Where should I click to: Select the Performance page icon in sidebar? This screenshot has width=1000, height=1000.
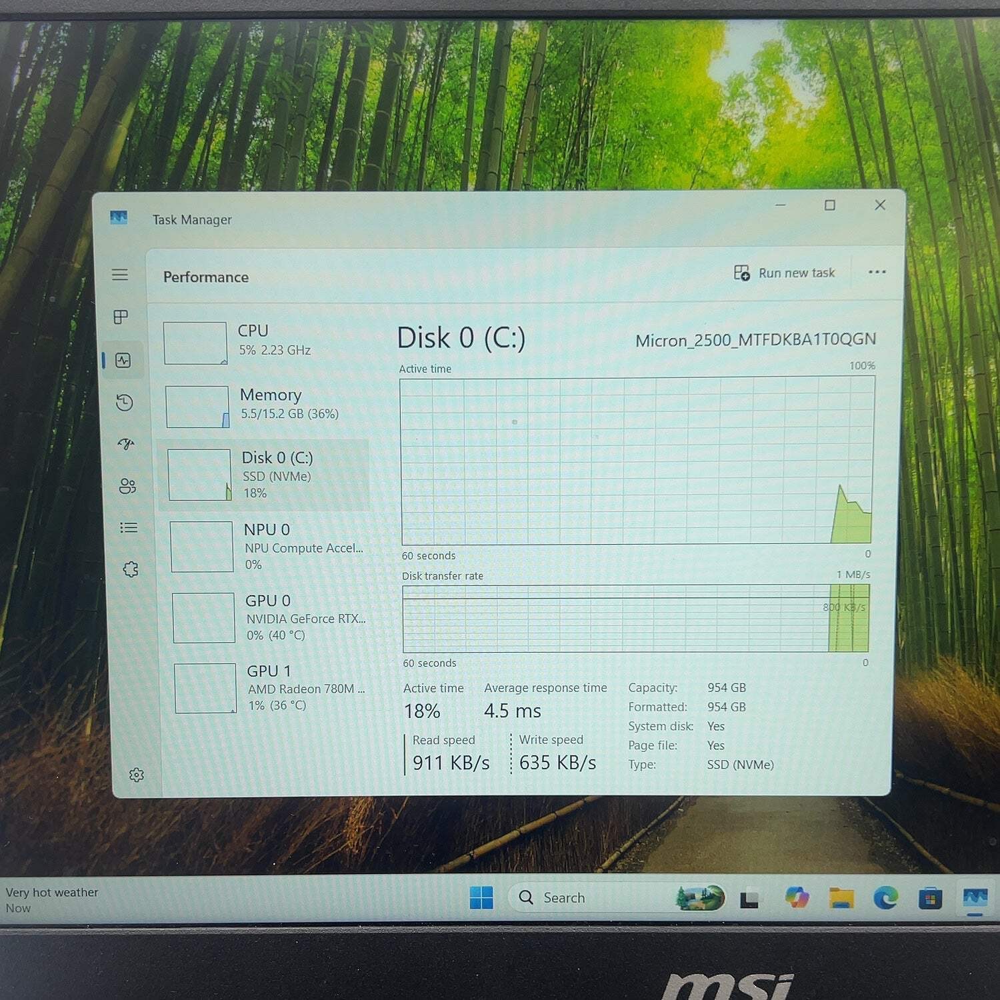(123, 361)
